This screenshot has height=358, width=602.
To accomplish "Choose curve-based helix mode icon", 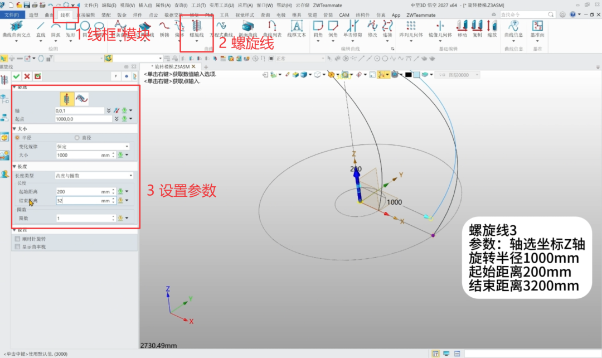I will pyautogui.click(x=81, y=99).
